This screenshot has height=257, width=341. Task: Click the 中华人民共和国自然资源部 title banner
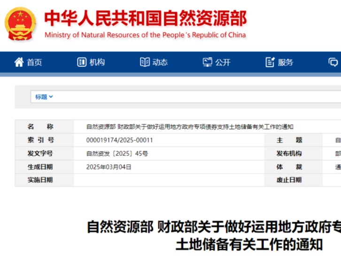pos(146,18)
